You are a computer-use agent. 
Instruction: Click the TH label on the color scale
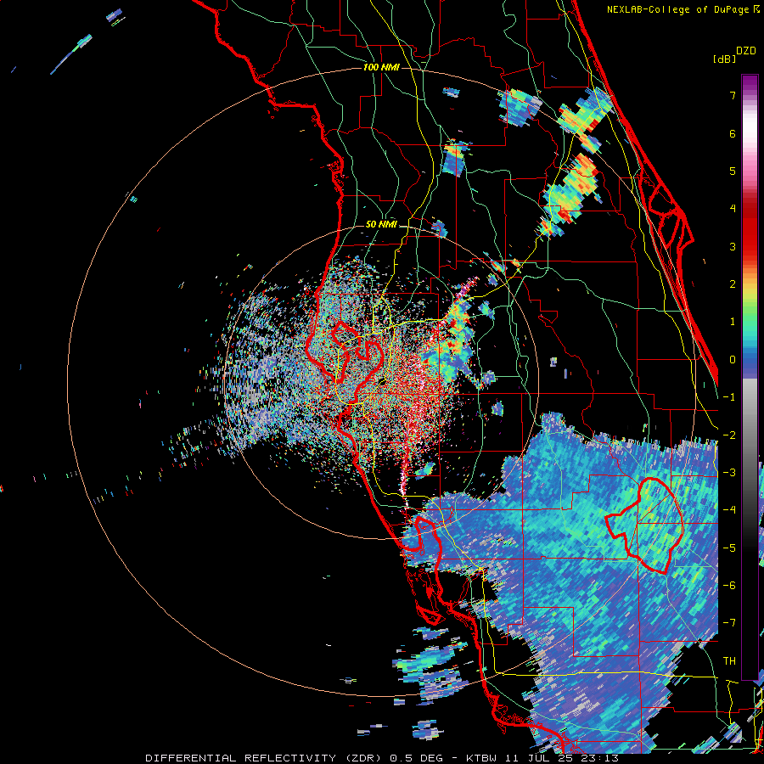click(x=729, y=660)
